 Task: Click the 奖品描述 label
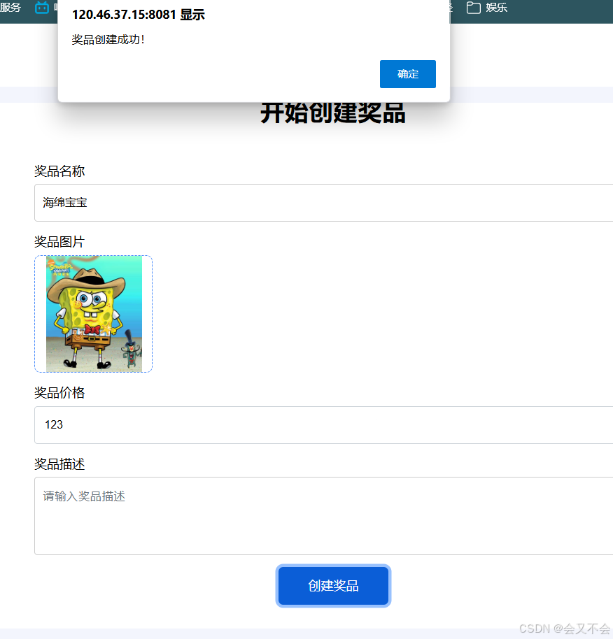(59, 464)
